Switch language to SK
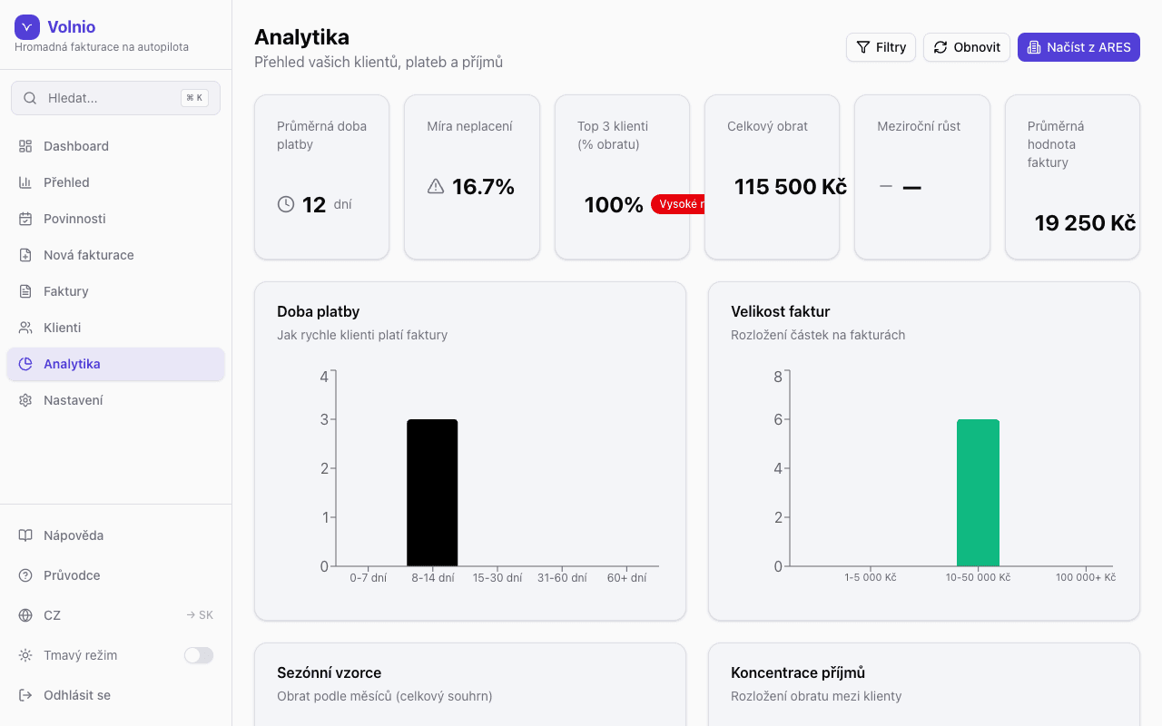The image size is (1162, 726). click(x=199, y=614)
